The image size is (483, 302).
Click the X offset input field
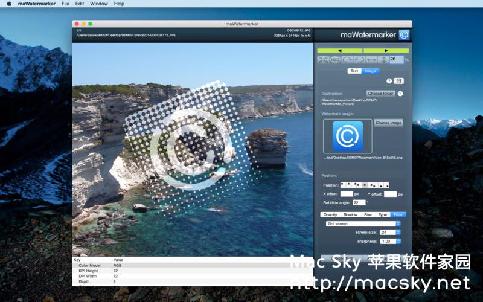347,194
